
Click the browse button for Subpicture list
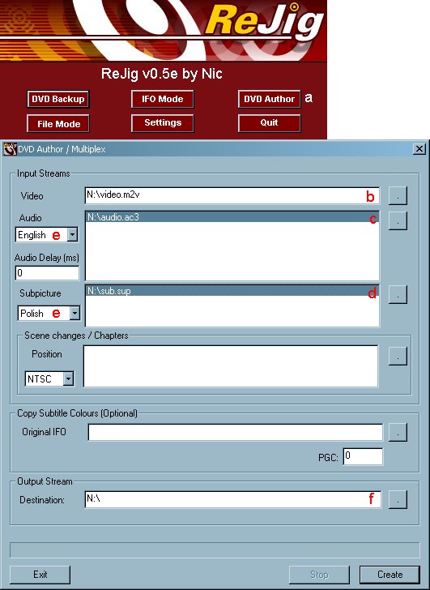pyautogui.click(x=398, y=294)
